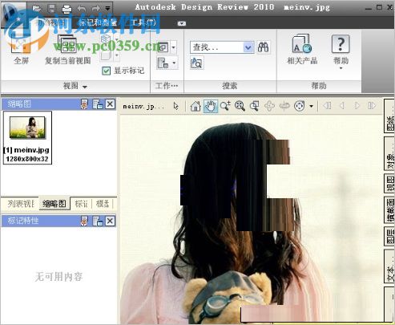Screen dimensions: 395x325
Task: Click the Orbit tool icon
Action: [269, 106]
